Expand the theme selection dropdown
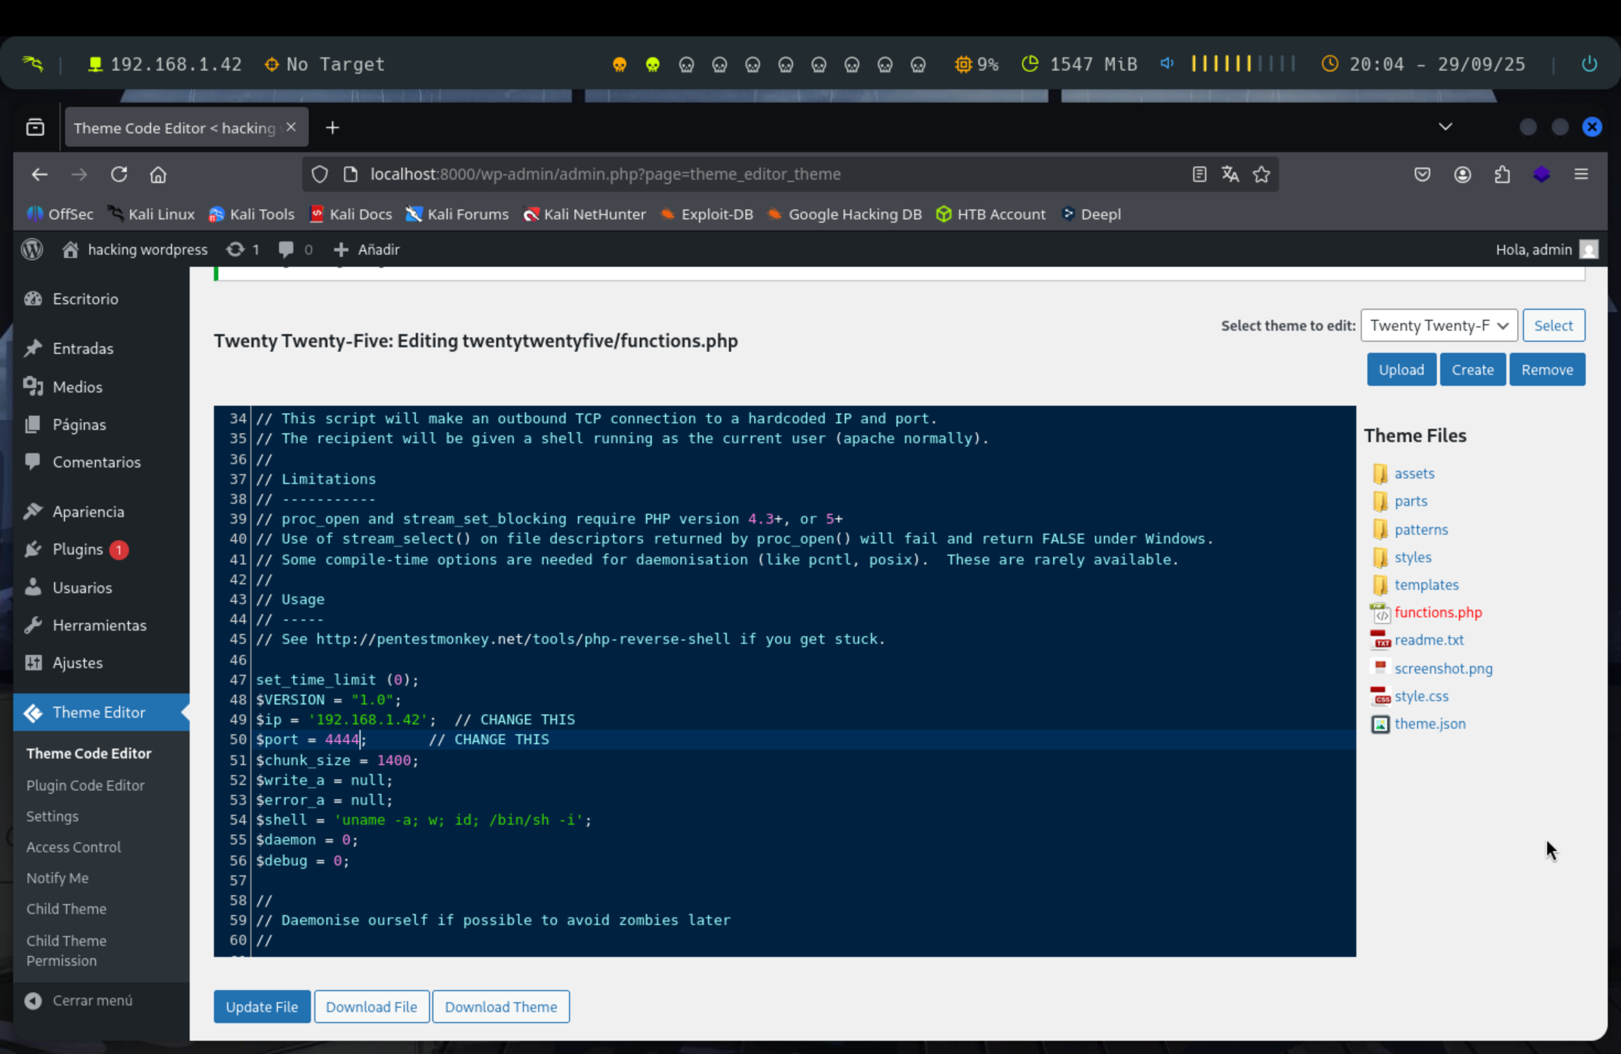This screenshot has height=1054, width=1621. coord(1438,325)
